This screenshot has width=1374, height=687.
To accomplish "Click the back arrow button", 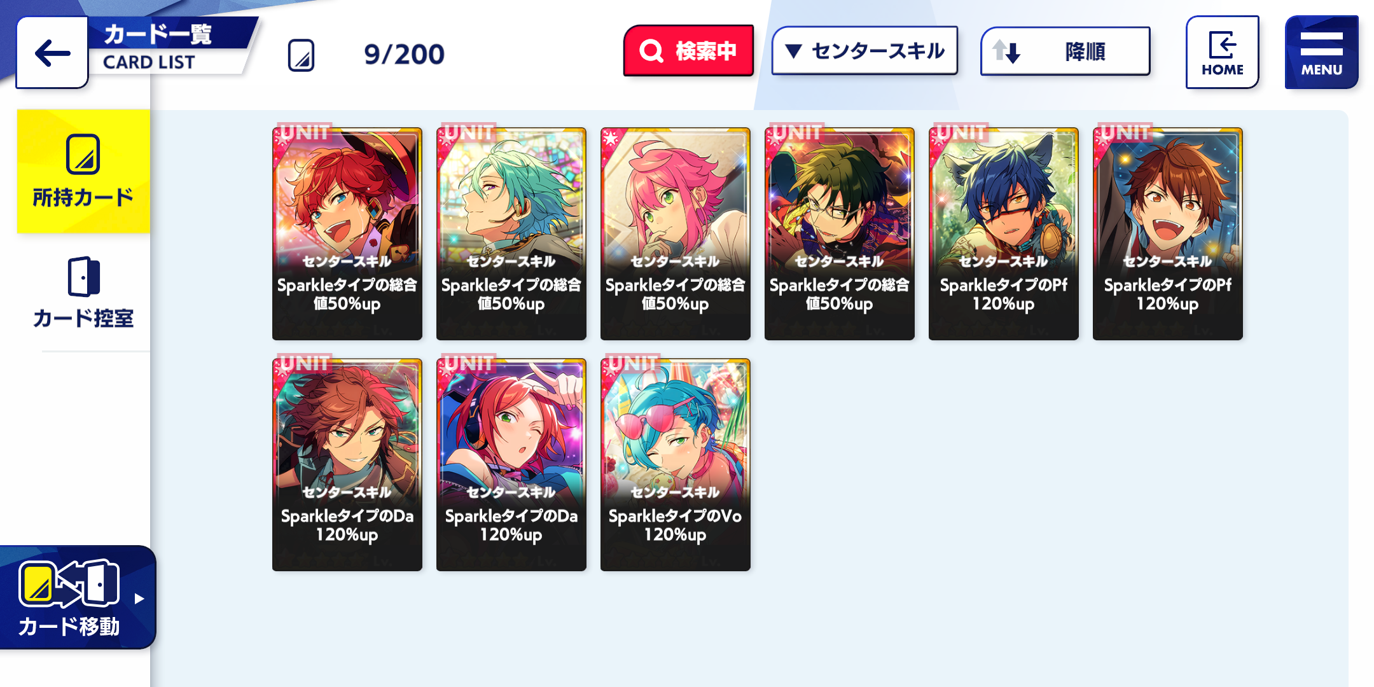I will click(52, 53).
